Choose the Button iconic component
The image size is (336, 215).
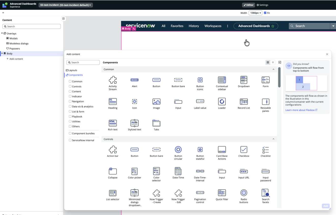[200, 83]
